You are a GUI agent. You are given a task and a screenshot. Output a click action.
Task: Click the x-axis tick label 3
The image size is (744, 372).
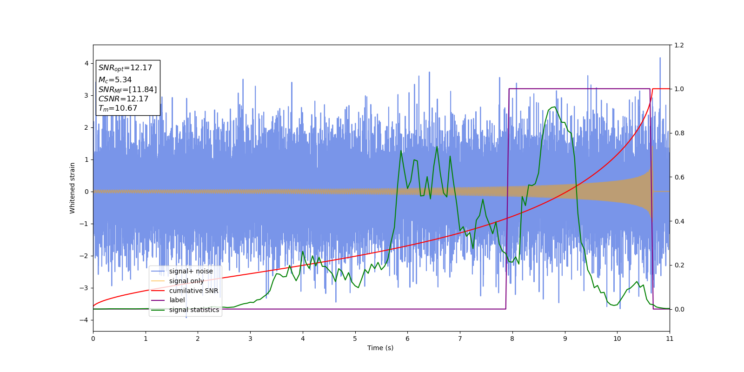pyautogui.click(x=250, y=339)
